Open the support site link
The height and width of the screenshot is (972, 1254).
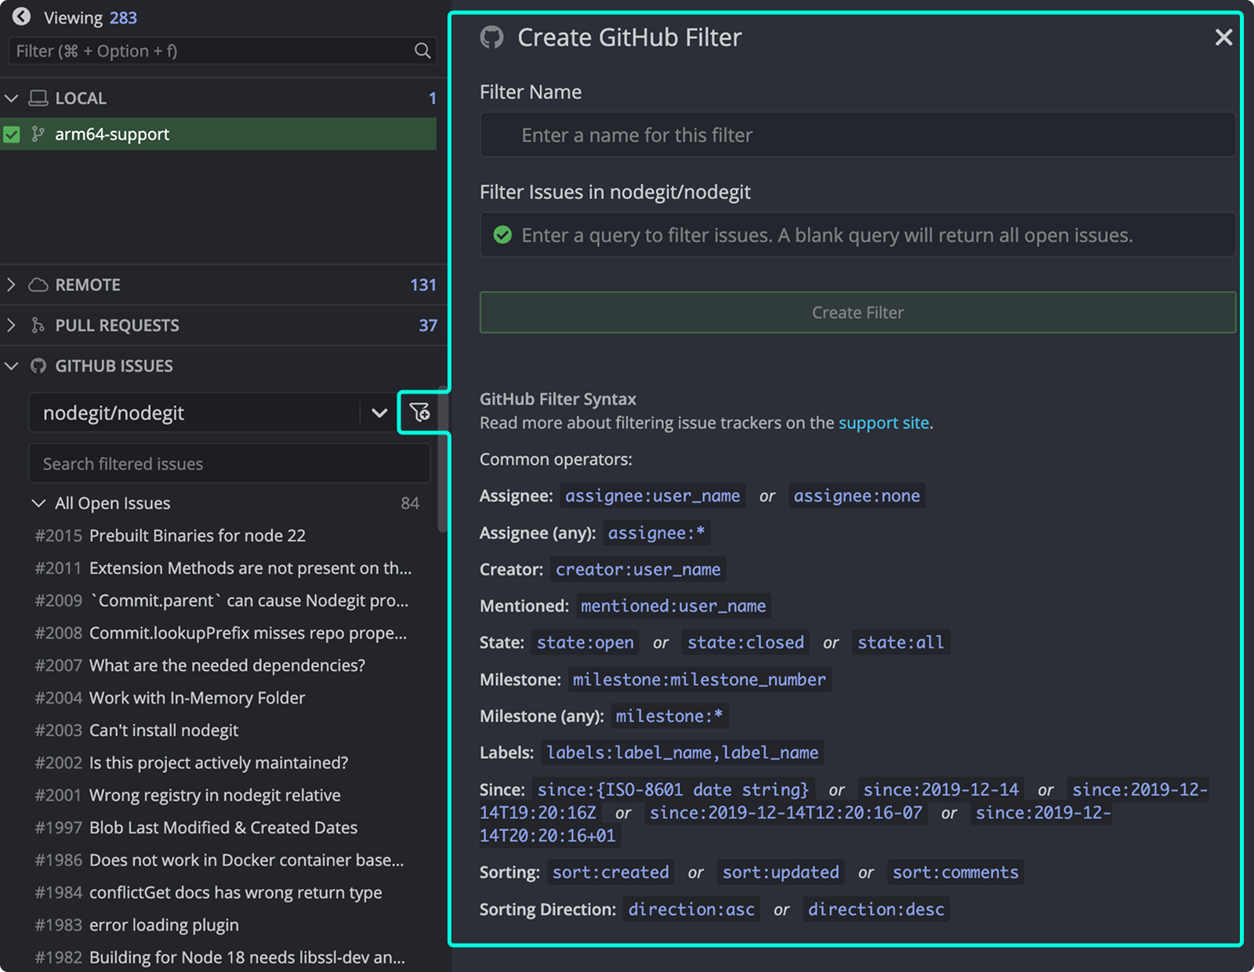883,423
